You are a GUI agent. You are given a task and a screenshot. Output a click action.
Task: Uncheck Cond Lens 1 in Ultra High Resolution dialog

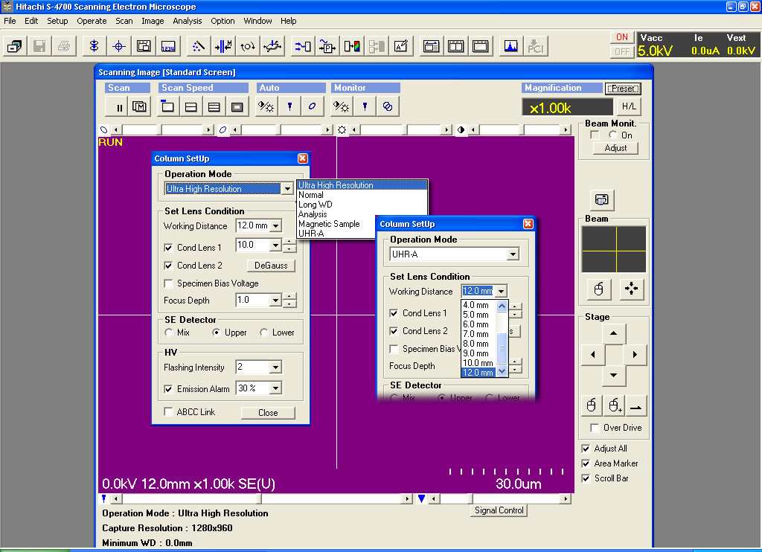(169, 248)
